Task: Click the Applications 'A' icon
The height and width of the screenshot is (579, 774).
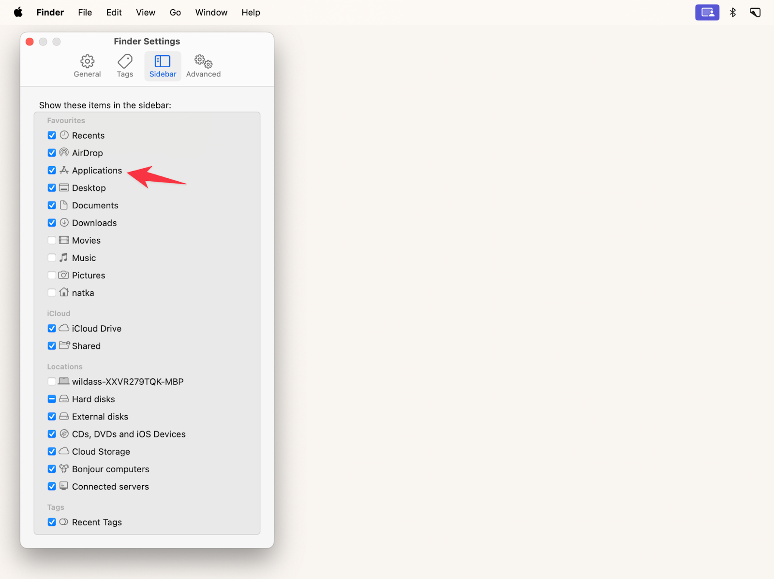Action: (64, 170)
